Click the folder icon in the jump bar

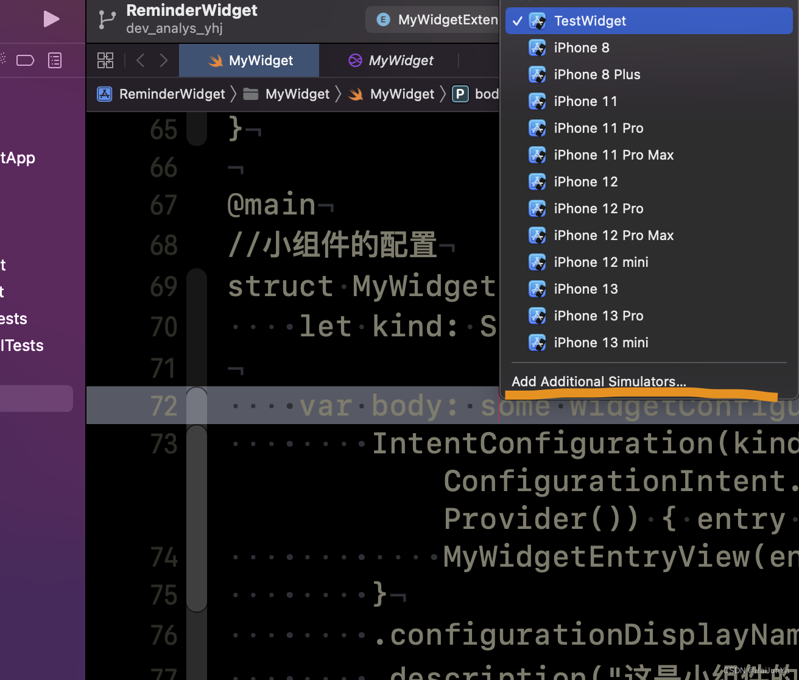[250, 94]
